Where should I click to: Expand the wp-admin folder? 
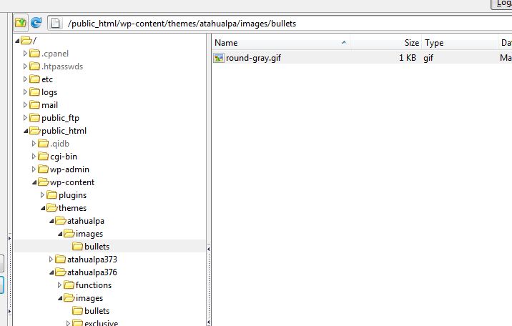tap(34, 169)
